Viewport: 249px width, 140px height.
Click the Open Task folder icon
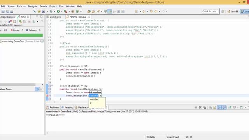[93, 11]
